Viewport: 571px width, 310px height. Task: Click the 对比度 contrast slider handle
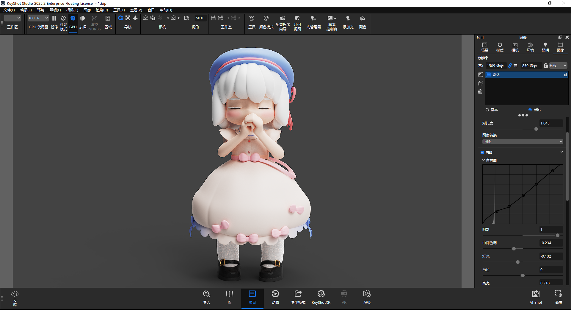[536, 129]
